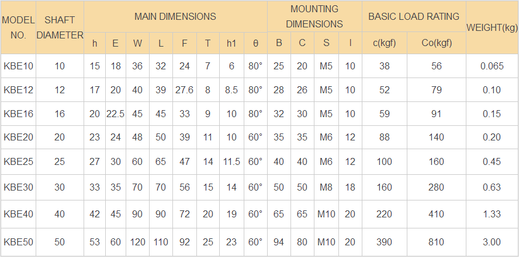Click the SHAFT DIAMETER column header

(x=60, y=28)
